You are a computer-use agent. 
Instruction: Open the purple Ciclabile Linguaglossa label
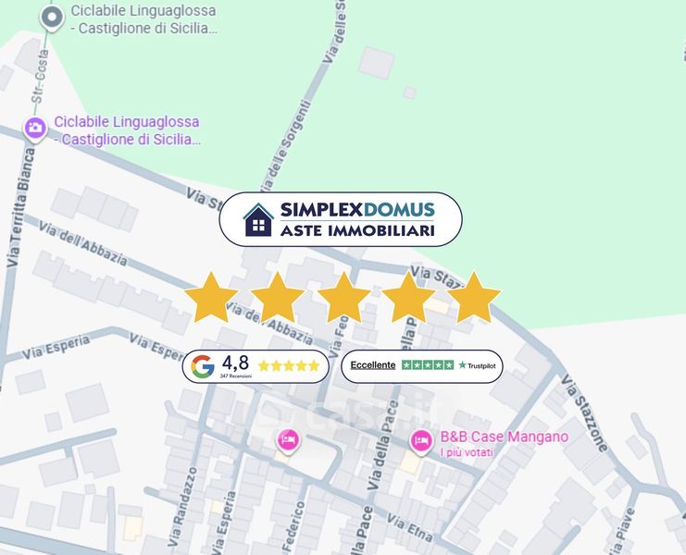click(x=128, y=130)
